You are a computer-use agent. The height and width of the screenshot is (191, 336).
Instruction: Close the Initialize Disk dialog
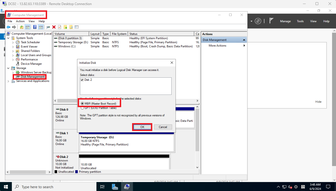pyautogui.click(x=172, y=63)
